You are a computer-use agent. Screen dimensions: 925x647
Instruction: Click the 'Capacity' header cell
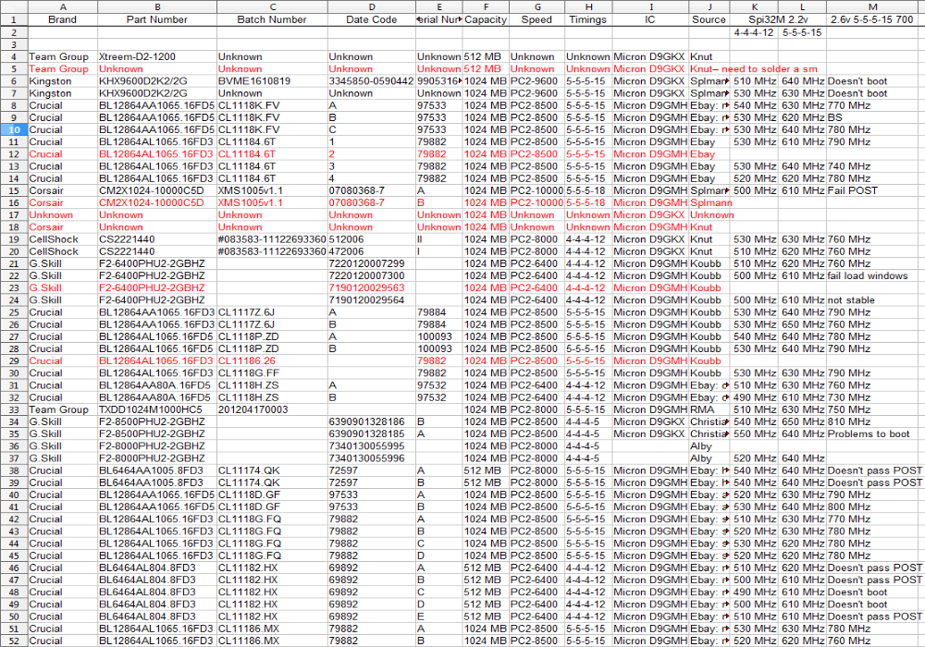click(486, 19)
